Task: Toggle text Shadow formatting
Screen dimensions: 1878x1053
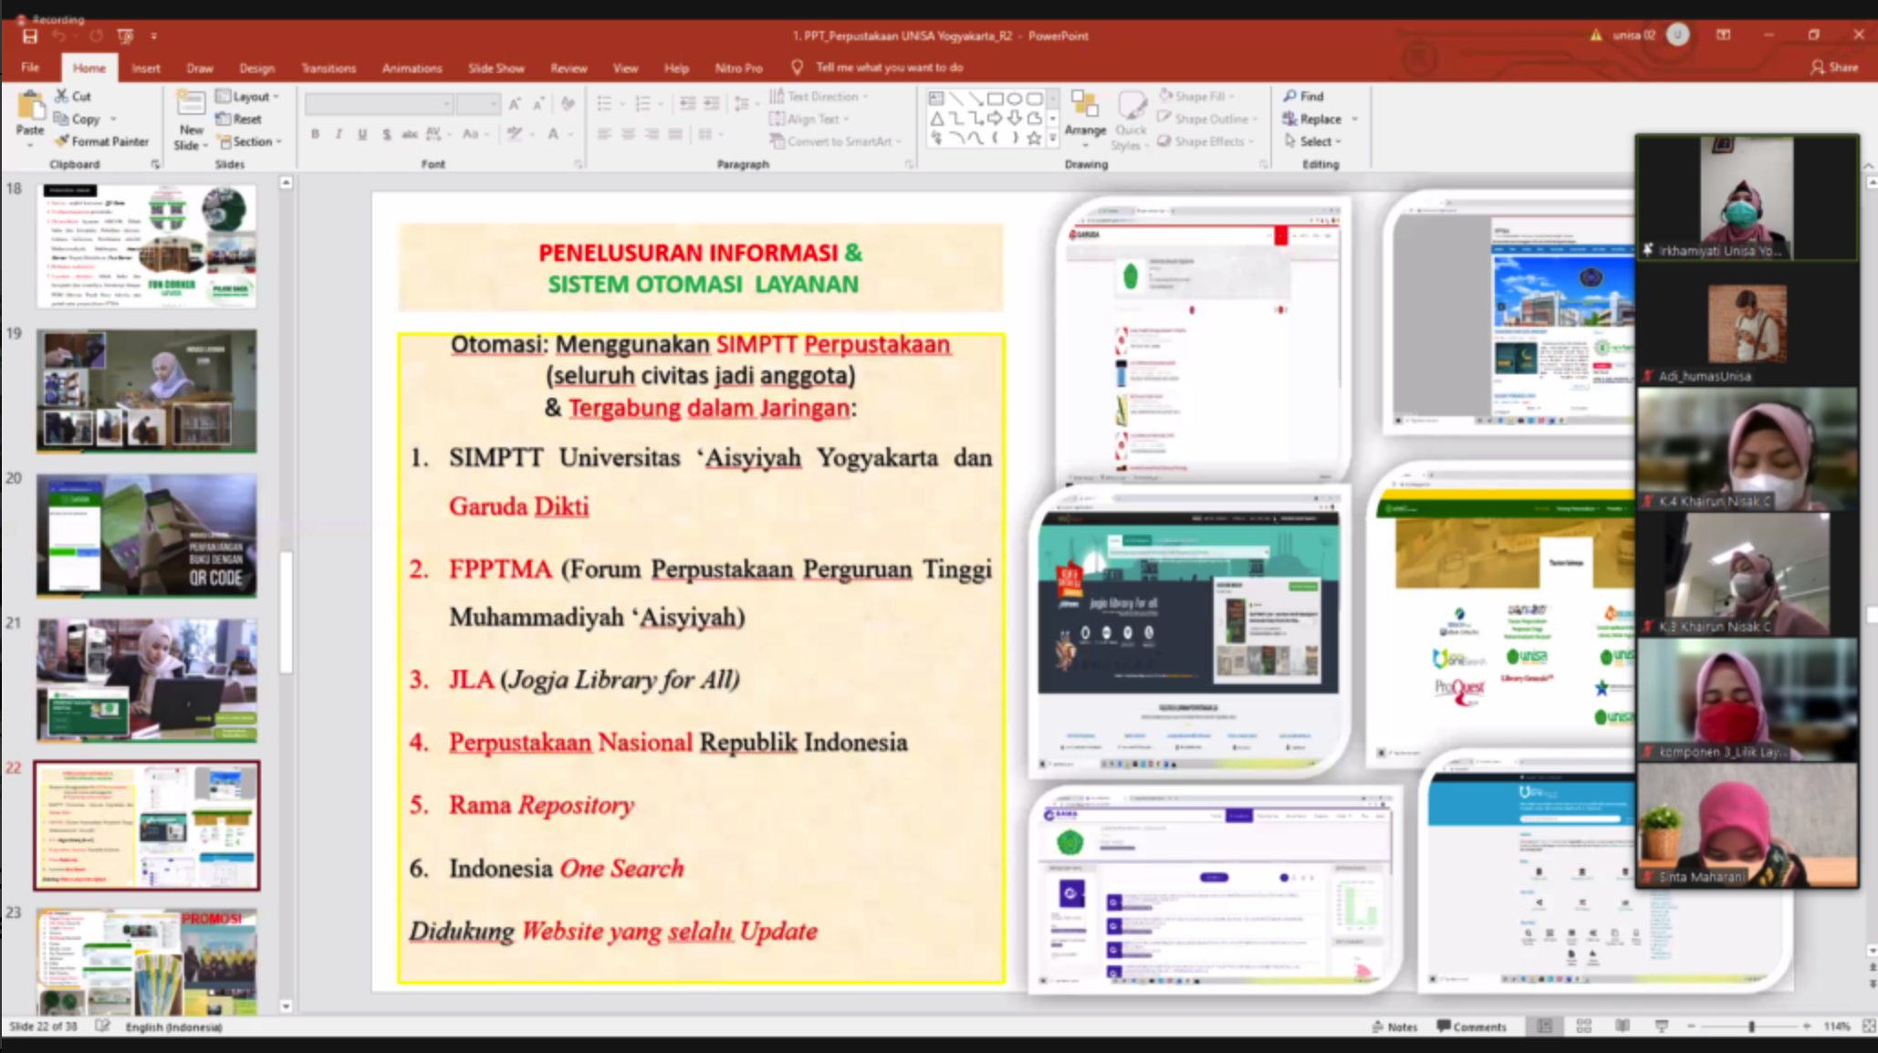Action: (x=386, y=134)
